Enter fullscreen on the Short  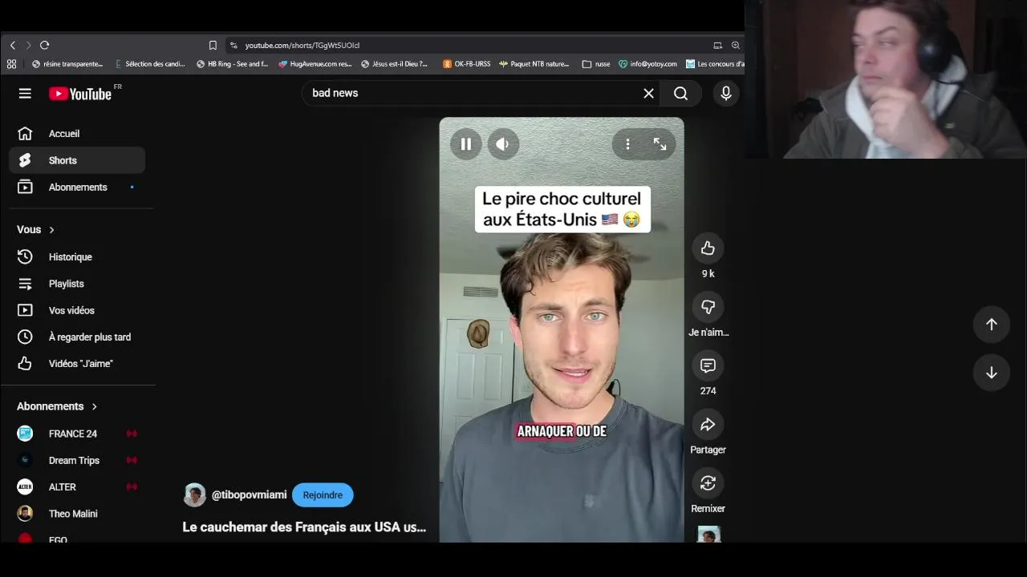(x=660, y=144)
